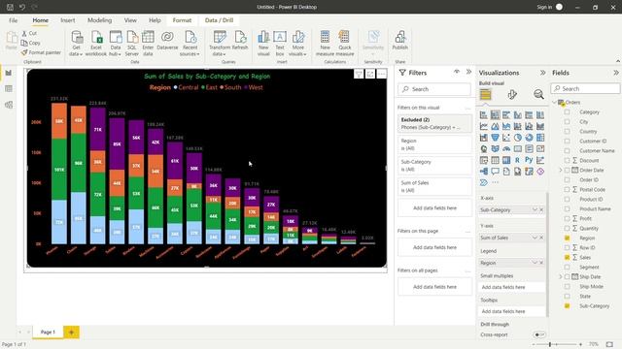Create a Quick measure
The image size is (622, 349).
(345, 44)
